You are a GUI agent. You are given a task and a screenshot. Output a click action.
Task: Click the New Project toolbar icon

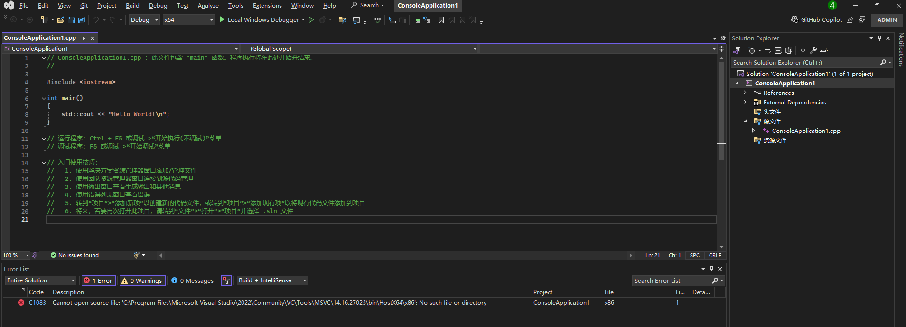[45, 20]
